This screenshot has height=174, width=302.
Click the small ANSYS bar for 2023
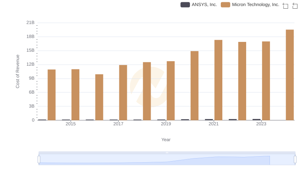(x=256, y=119)
